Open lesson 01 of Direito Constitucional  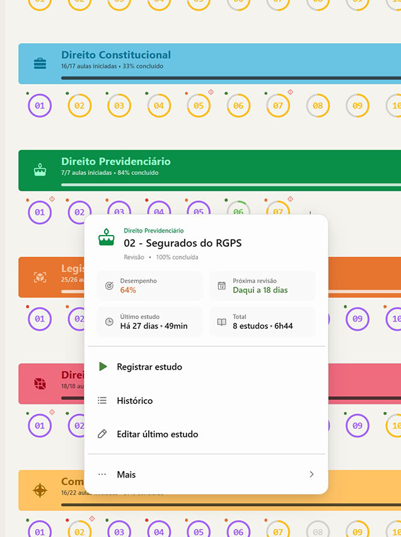click(40, 106)
